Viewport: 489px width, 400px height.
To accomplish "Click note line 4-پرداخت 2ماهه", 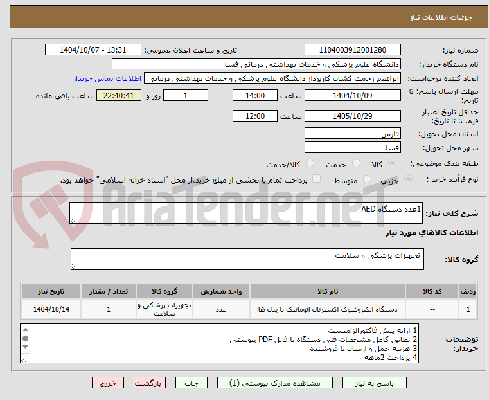I will point(391,358).
